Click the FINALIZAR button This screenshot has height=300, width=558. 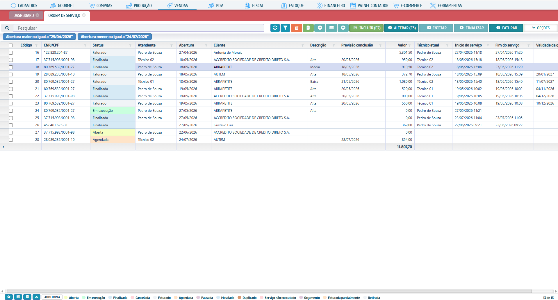click(471, 28)
